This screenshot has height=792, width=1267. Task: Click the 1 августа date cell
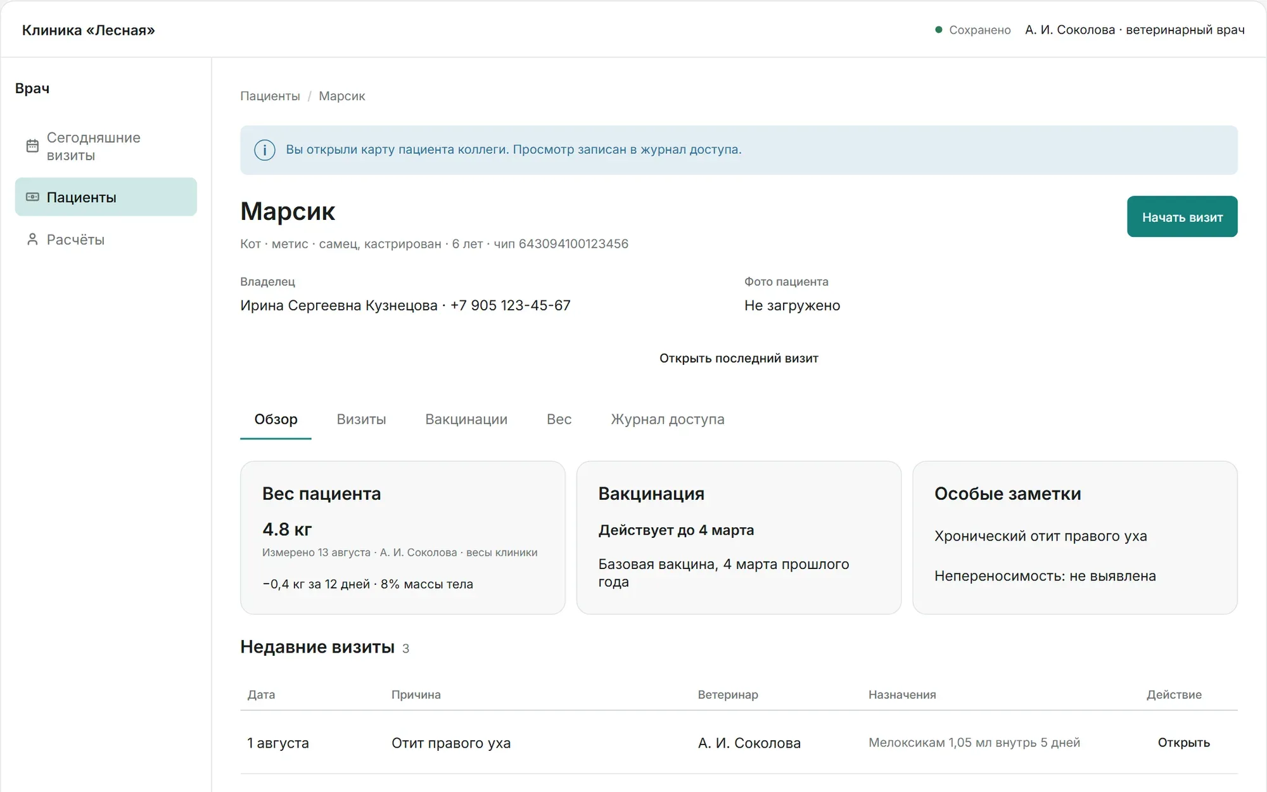click(x=278, y=743)
